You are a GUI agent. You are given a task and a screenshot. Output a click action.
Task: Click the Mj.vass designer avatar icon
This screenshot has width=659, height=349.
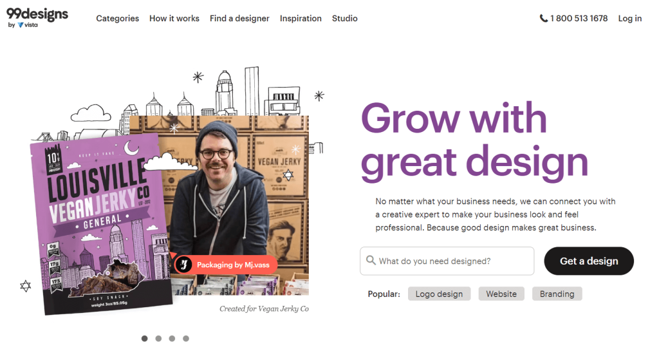click(183, 265)
